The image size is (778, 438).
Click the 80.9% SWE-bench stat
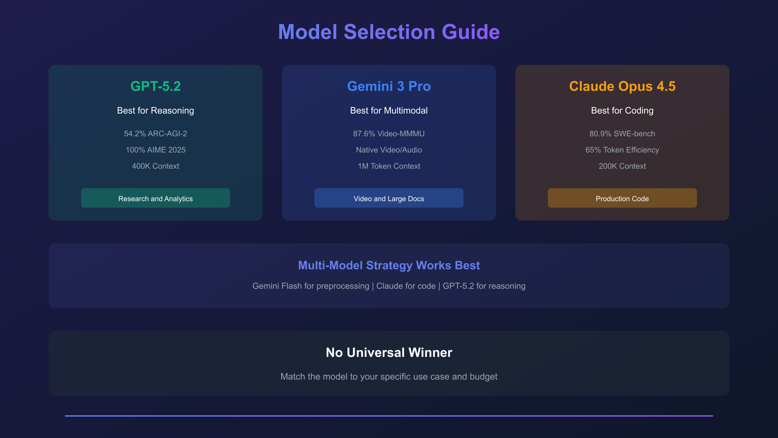click(x=622, y=134)
